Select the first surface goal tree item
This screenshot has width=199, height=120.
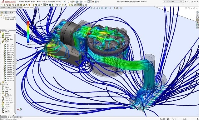pyautogui.click(x=9, y=45)
